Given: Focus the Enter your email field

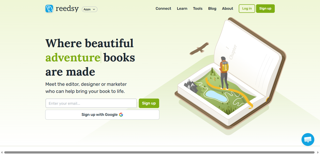Looking at the screenshot, I should [x=91, y=103].
